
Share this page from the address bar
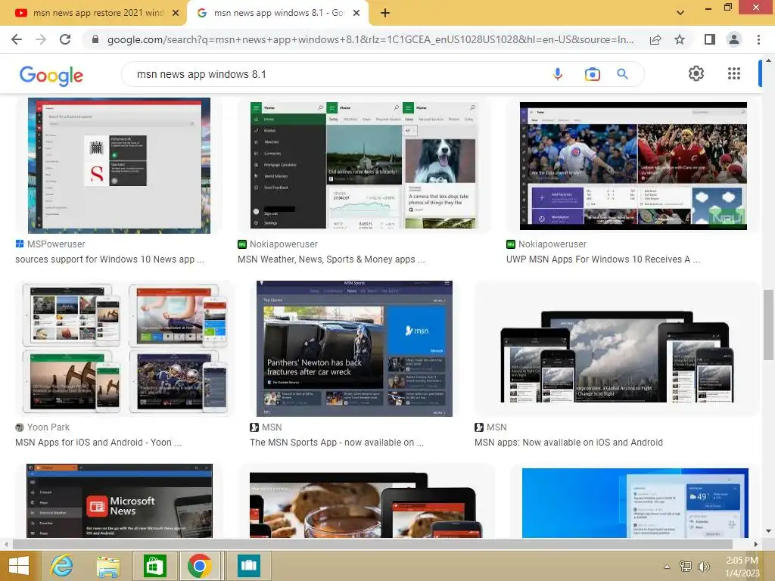[655, 39]
